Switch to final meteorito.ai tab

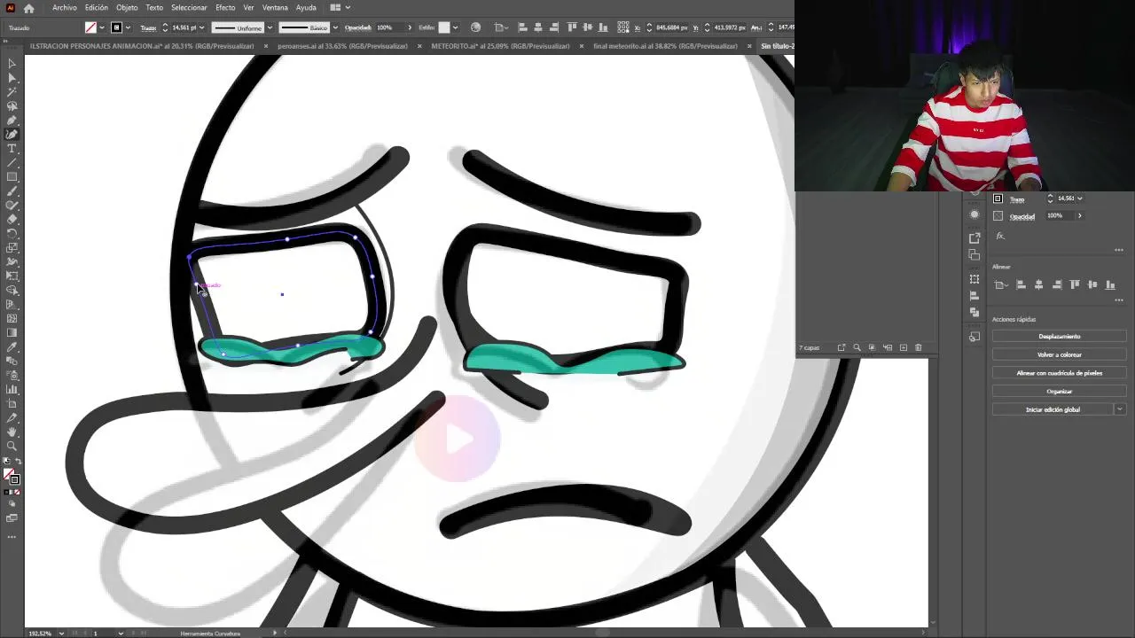point(665,46)
